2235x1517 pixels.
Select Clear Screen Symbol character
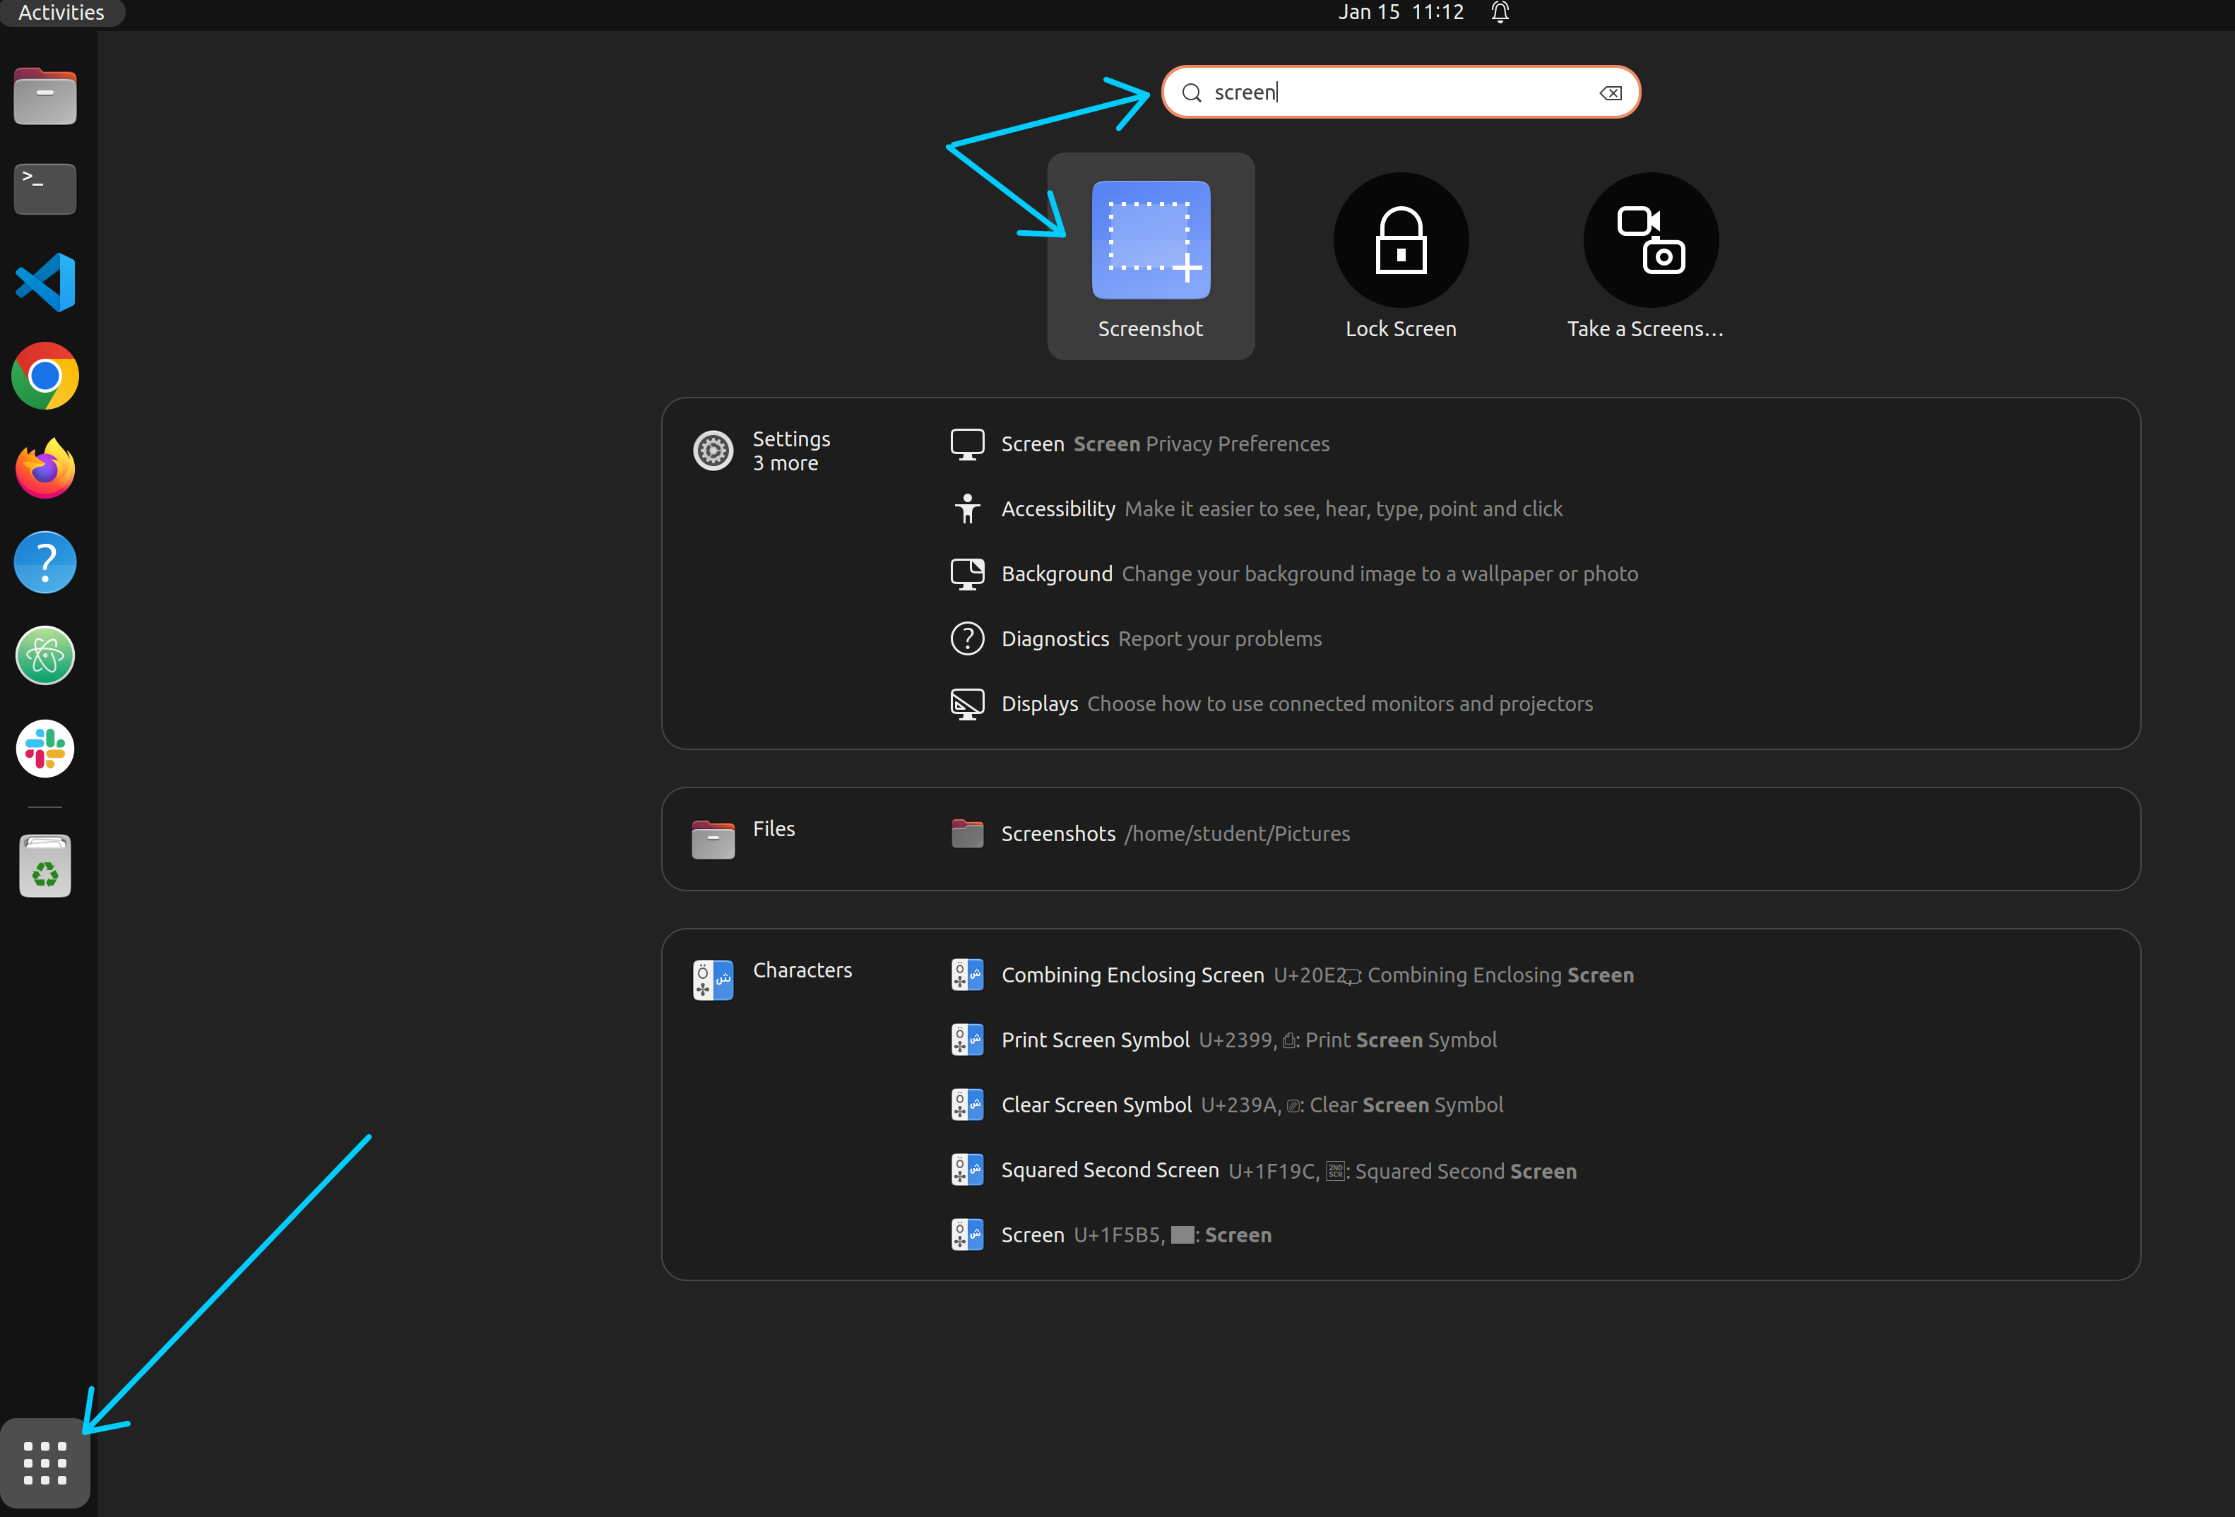click(x=1227, y=1105)
